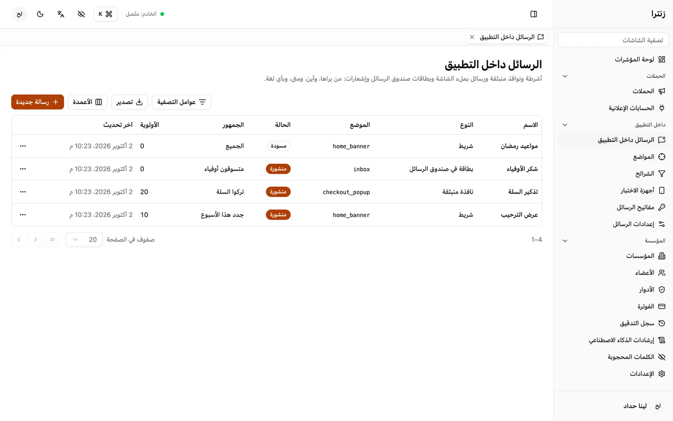Open row actions for شكر الأوفياء
Screen dimensions: 673x421
23,169
